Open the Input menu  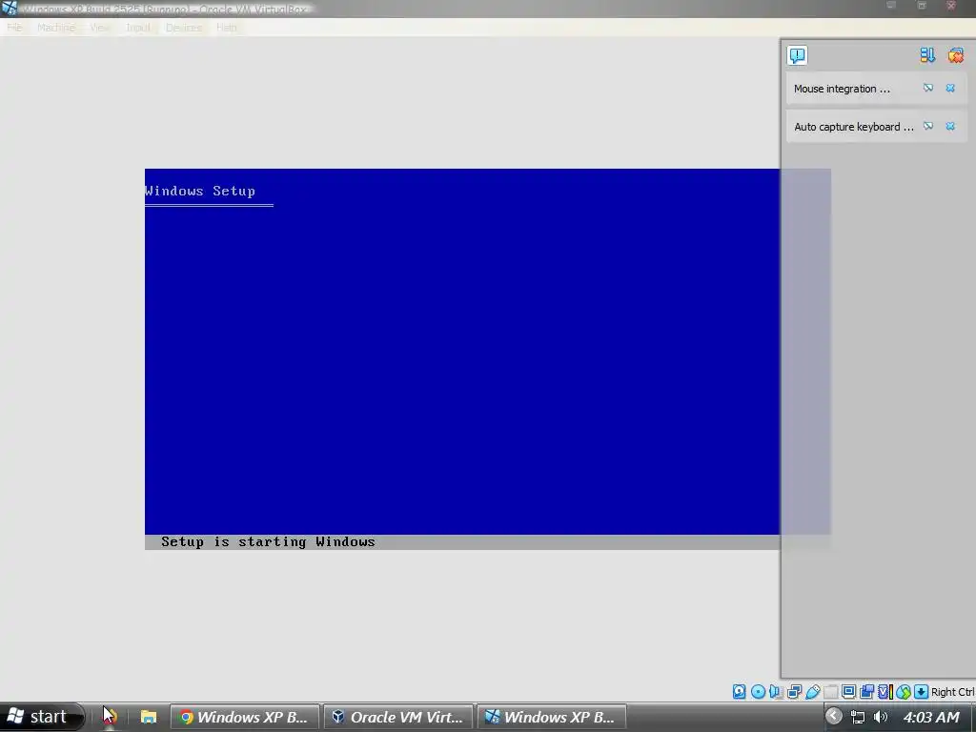tap(138, 28)
